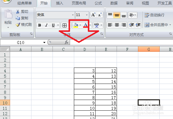Open the Review (审阅) tab
This screenshot has width=173, height=119.
click(130, 3)
